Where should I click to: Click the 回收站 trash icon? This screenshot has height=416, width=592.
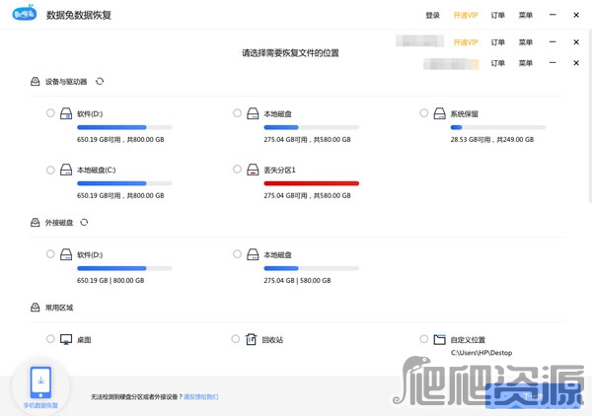[x=251, y=339]
